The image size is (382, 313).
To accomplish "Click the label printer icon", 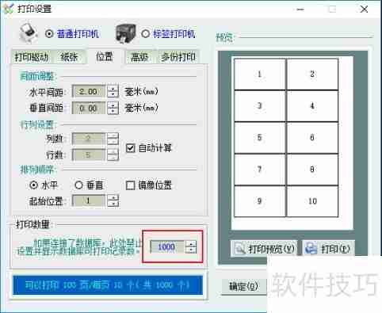I will tap(126, 33).
